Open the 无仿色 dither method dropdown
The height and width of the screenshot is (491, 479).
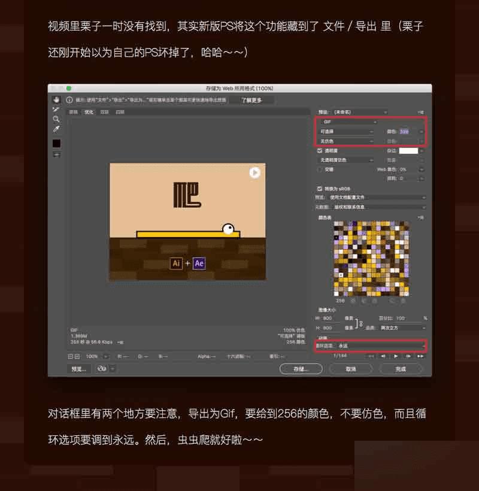pos(345,141)
